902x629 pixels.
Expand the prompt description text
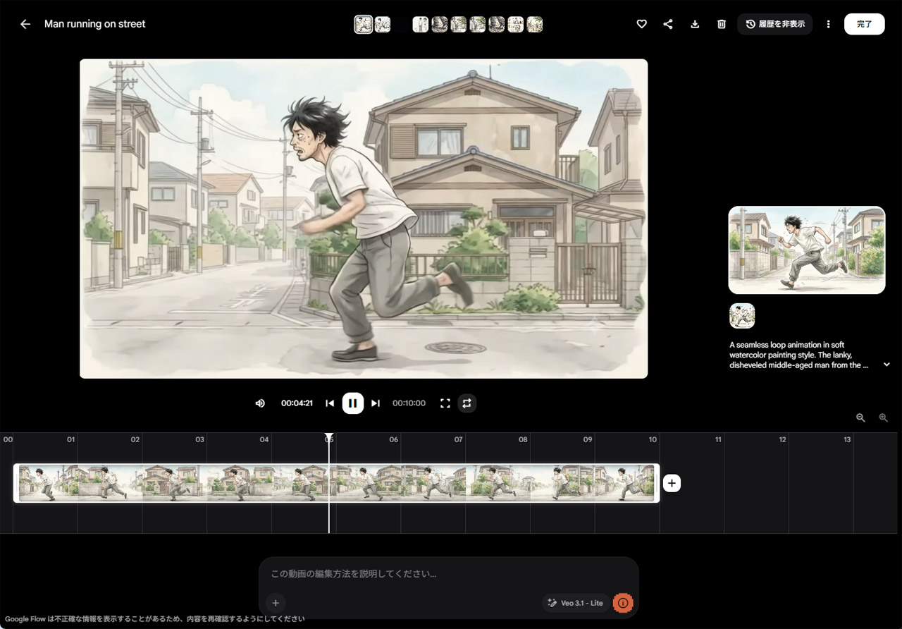(x=886, y=365)
